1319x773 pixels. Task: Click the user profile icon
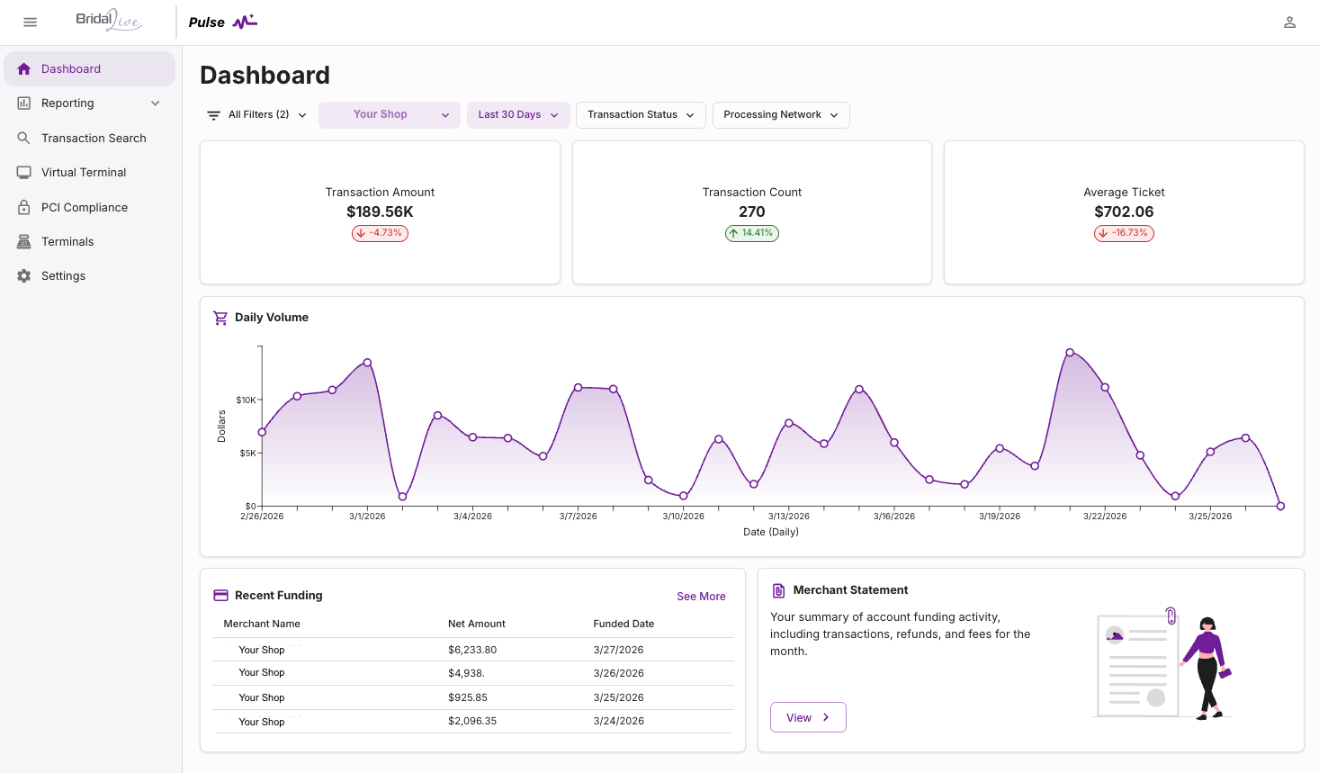click(1289, 22)
